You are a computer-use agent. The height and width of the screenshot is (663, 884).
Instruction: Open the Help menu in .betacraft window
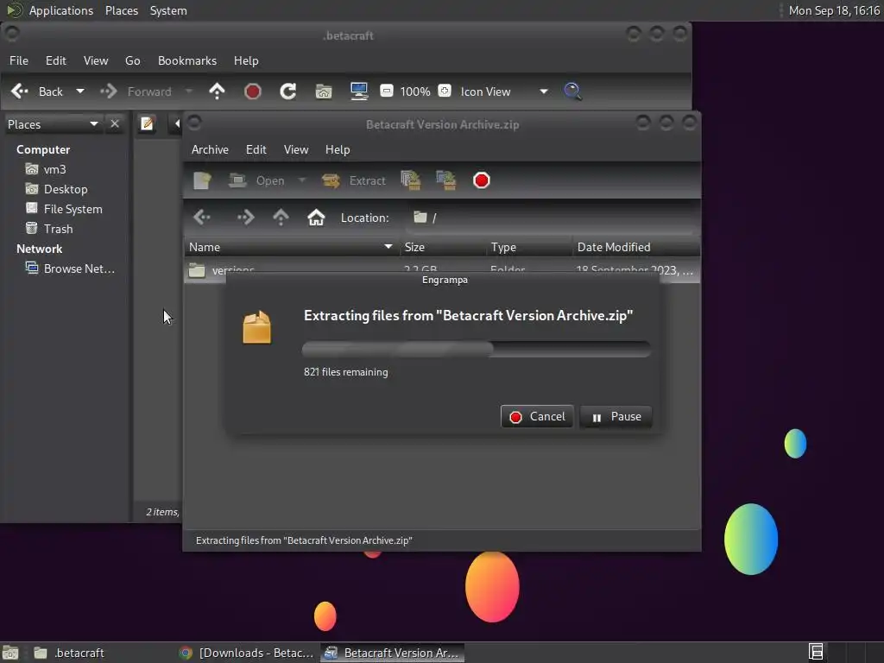pyautogui.click(x=246, y=60)
